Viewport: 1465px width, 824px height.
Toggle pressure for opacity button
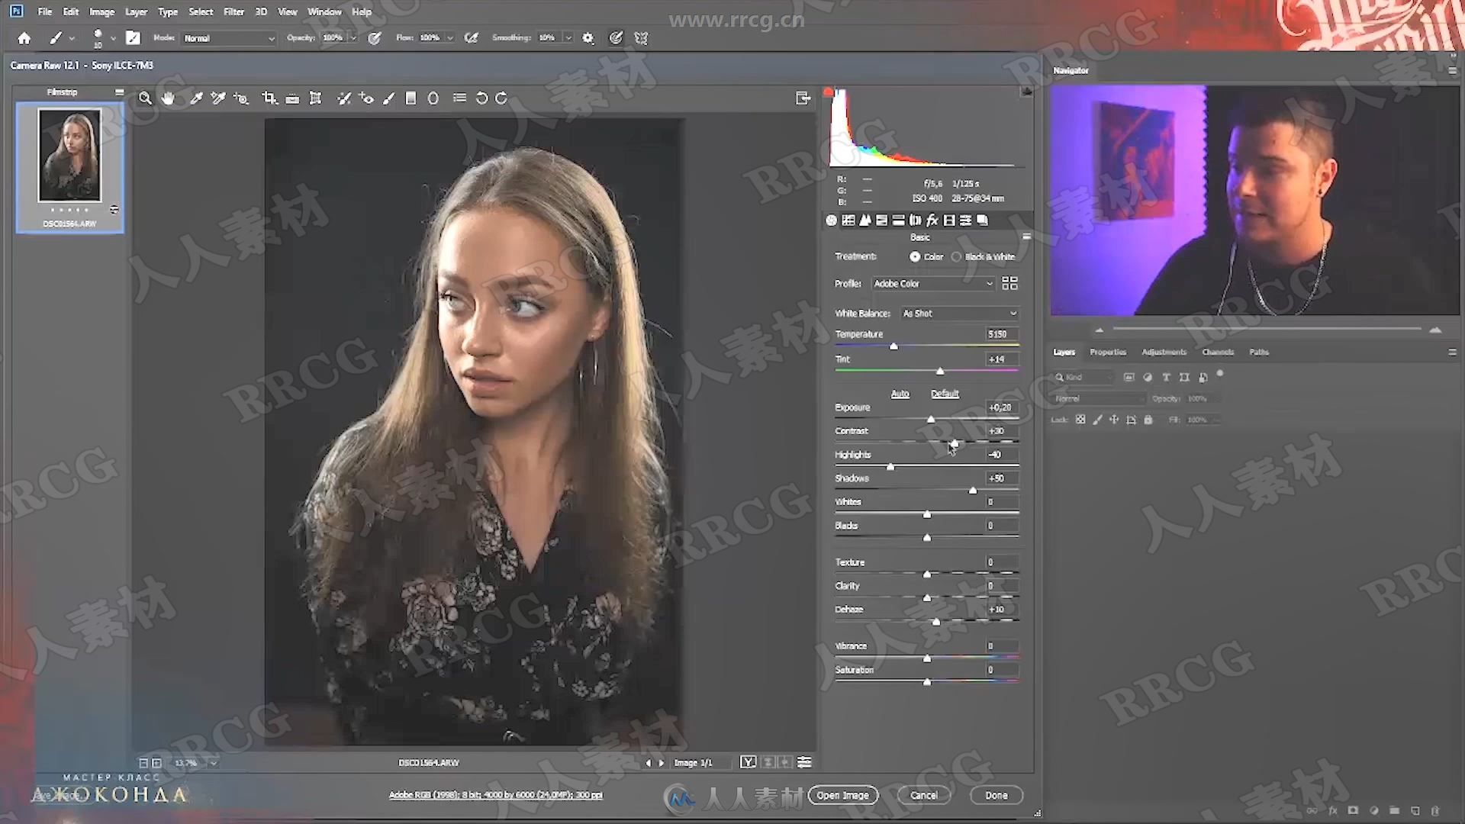[375, 37]
